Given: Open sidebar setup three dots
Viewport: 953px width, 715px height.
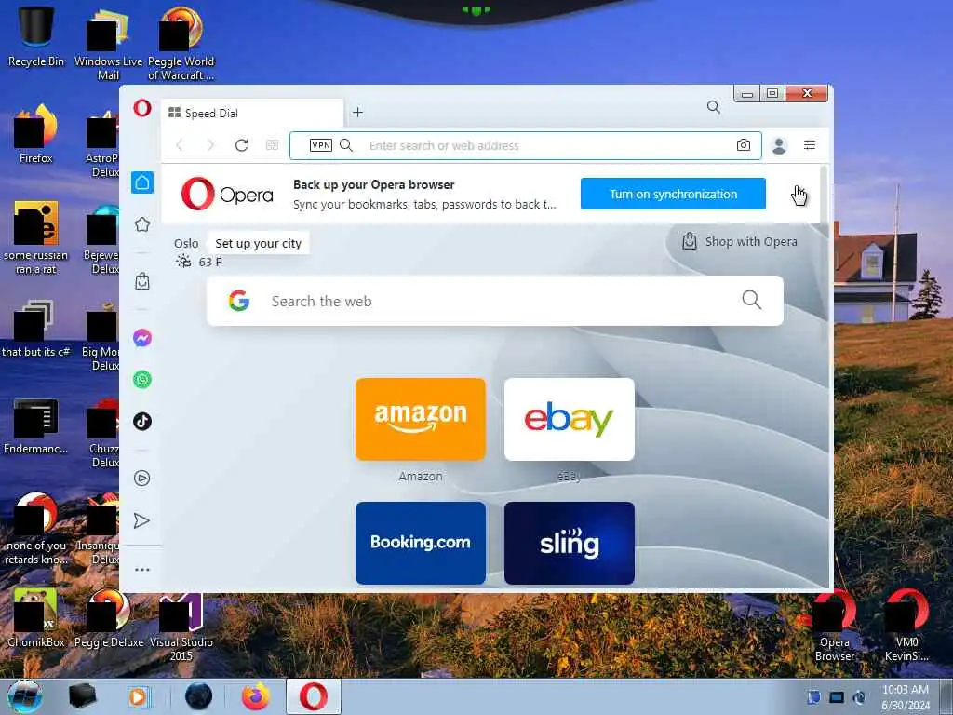Looking at the screenshot, I should [142, 571].
